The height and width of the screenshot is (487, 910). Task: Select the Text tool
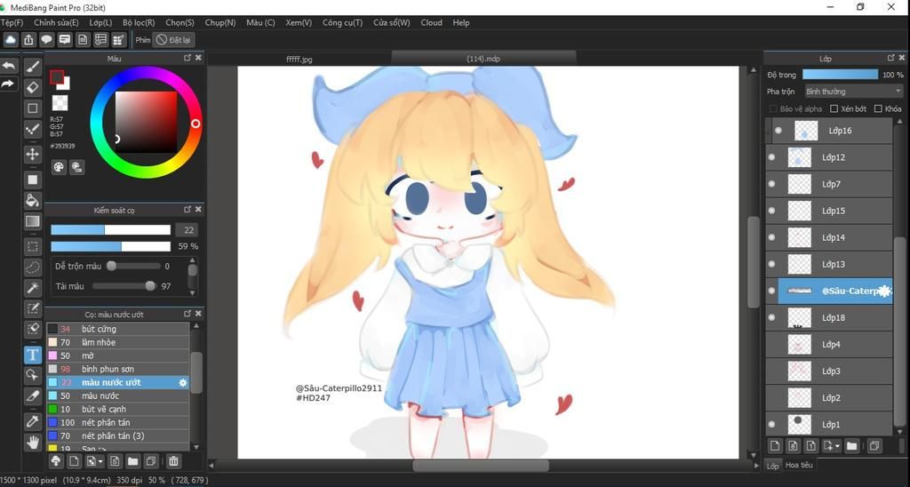point(33,354)
